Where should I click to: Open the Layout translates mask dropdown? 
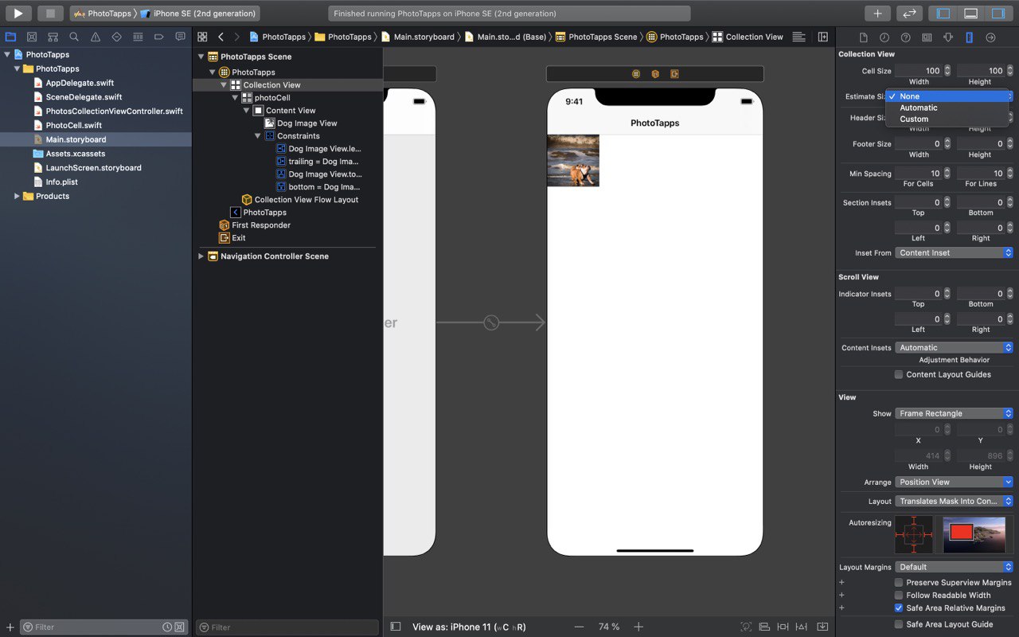(954, 502)
